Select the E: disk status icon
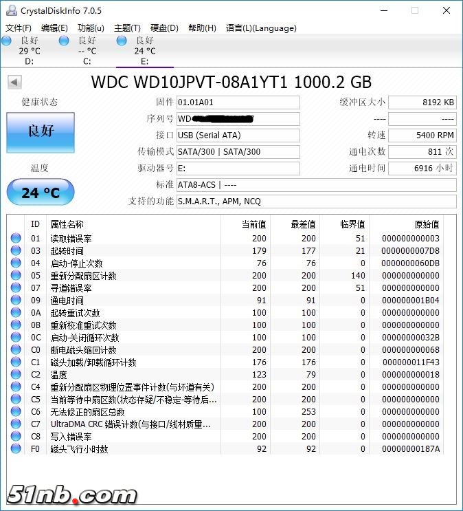The height and width of the screenshot is (511, 463). 122,41
